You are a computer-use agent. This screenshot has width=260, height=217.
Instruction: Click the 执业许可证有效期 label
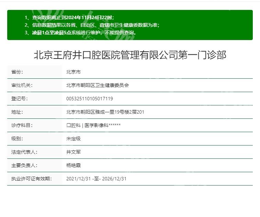click(x=32, y=179)
